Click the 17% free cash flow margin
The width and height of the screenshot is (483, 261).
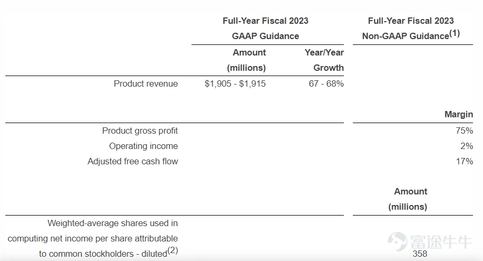464,161
